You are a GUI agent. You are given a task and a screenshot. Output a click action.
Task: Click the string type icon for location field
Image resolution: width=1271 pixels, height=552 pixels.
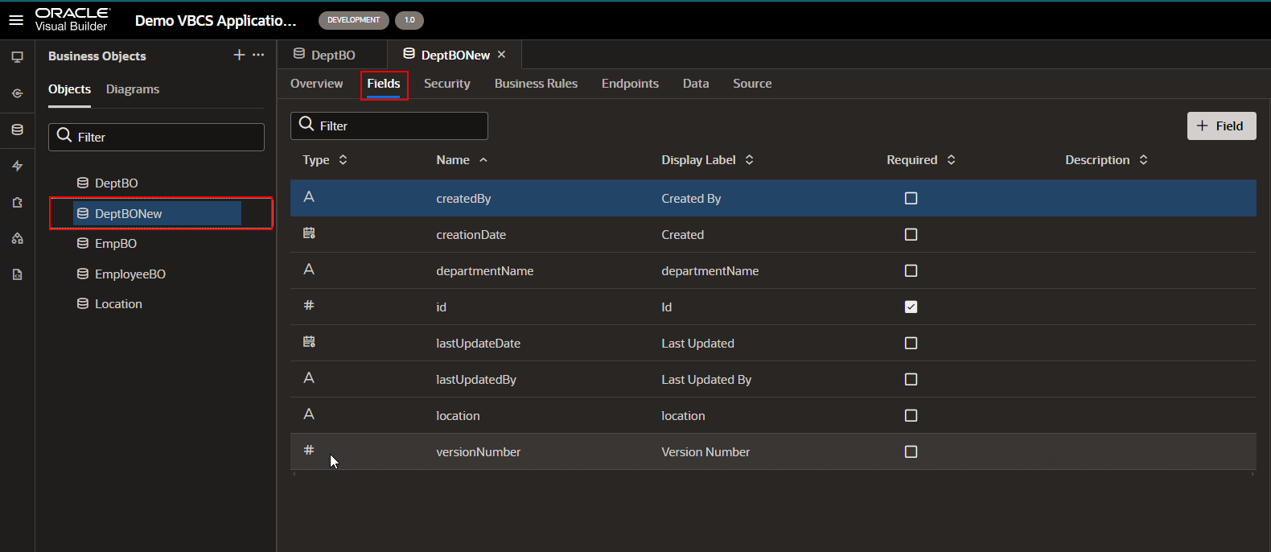309,414
